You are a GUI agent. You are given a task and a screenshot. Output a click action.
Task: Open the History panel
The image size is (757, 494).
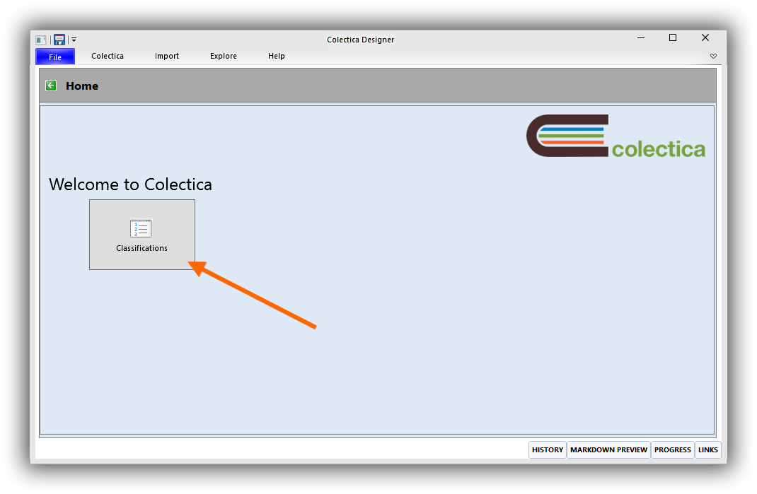(x=548, y=449)
